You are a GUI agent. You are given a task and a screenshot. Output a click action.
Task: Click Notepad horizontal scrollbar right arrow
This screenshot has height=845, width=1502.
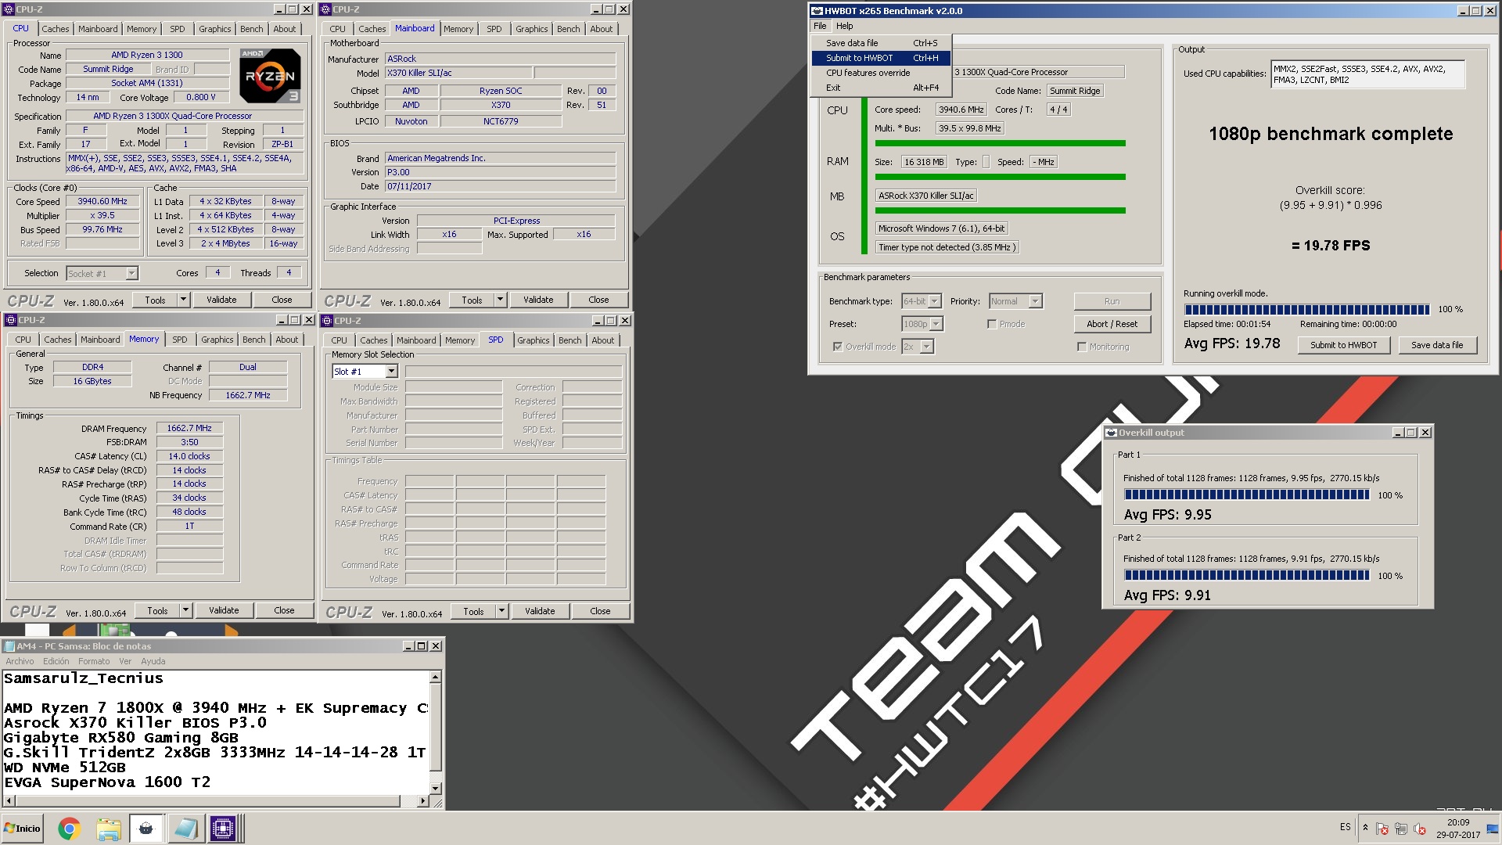[x=422, y=801]
